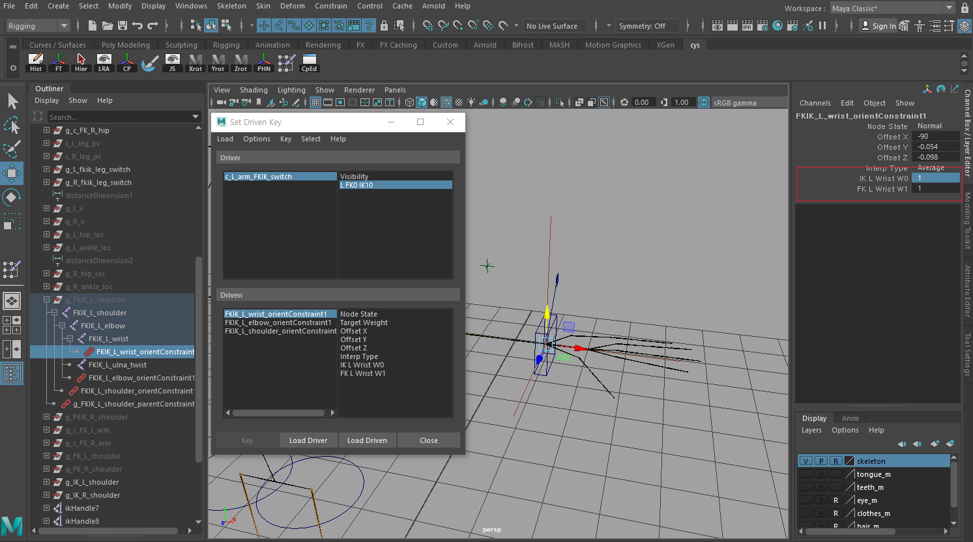Select IK L Wrist W0 value field
Viewport: 973px width, 542px height.
936,178
